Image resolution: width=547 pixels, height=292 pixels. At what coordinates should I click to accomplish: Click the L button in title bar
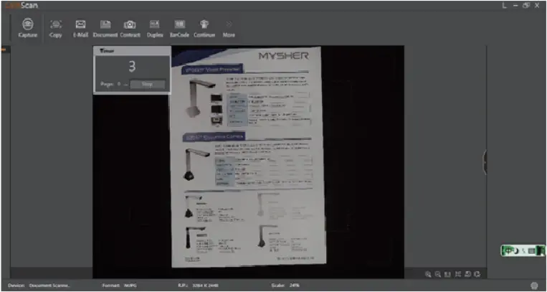(505, 6)
